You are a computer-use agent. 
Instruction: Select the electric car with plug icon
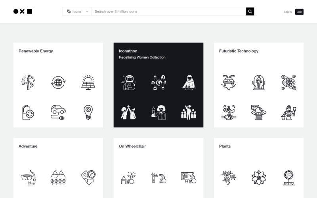tap(58, 112)
